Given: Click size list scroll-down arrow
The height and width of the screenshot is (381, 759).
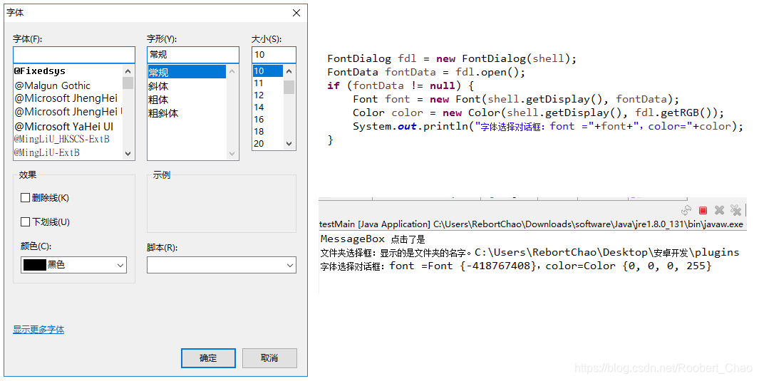Looking at the screenshot, I should tap(289, 144).
